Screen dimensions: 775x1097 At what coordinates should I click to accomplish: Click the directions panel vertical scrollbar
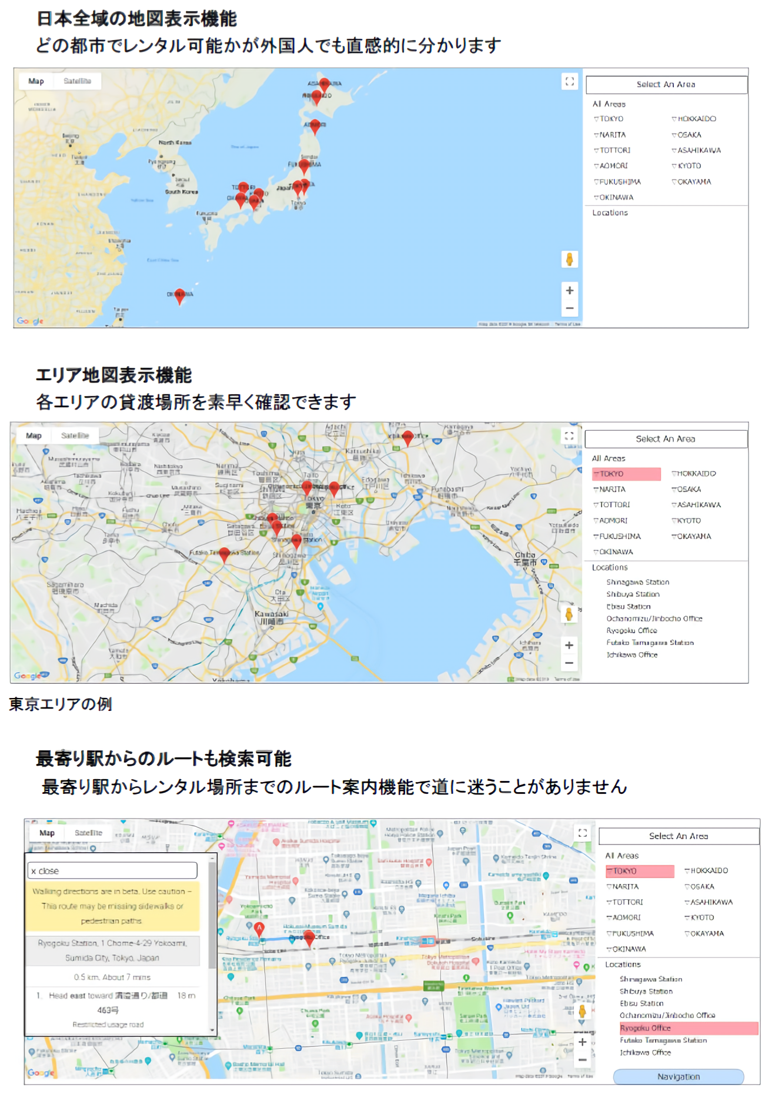(x=212, y=942)
